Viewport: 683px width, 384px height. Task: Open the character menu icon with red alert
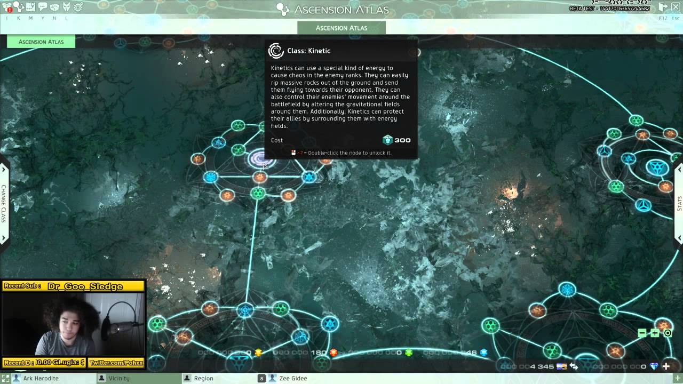(7, 7)
